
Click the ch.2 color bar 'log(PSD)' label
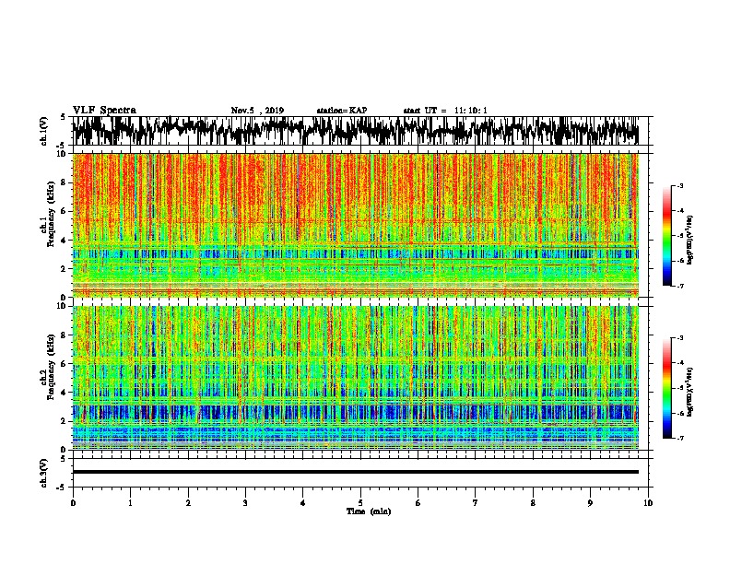point(690,393)
